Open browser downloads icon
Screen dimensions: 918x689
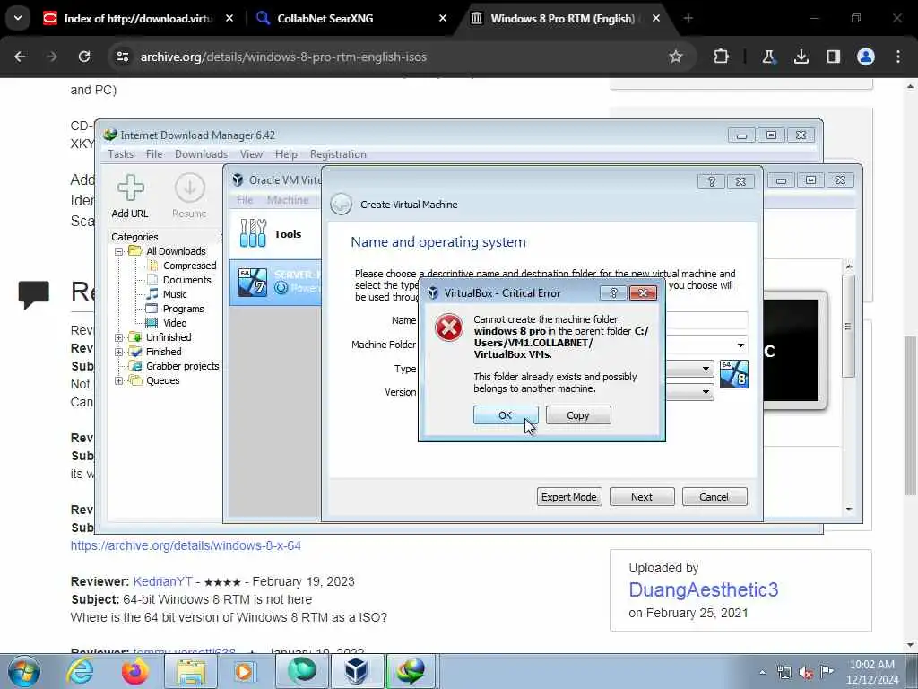click(x=801, y=57)
